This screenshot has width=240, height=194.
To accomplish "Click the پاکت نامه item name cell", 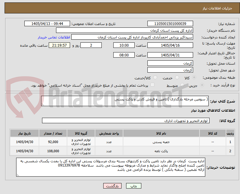I will pyautogui.click(x=161, y=151).
